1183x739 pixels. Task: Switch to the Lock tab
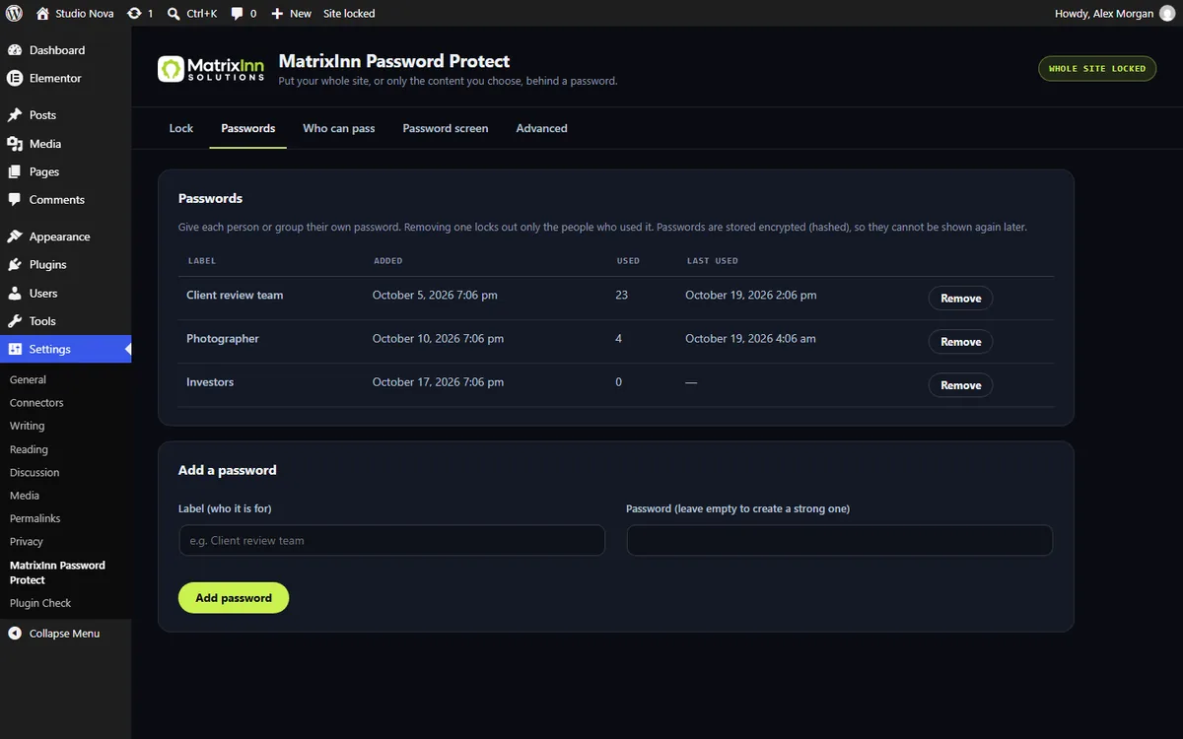click(x=181, y=128)
